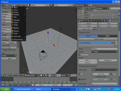Open the Physics properties tab
Image resolution: width=121 pixels, height=91 pixels.
click(x=110, y=21)
